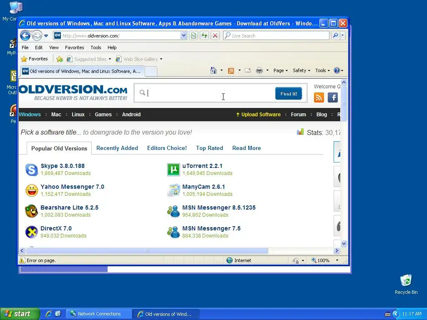Expand the Tools command bar menu
Image resolution: width=427 pixels, height=320 pixels.
pyautogui.click(x=322, y=70)
